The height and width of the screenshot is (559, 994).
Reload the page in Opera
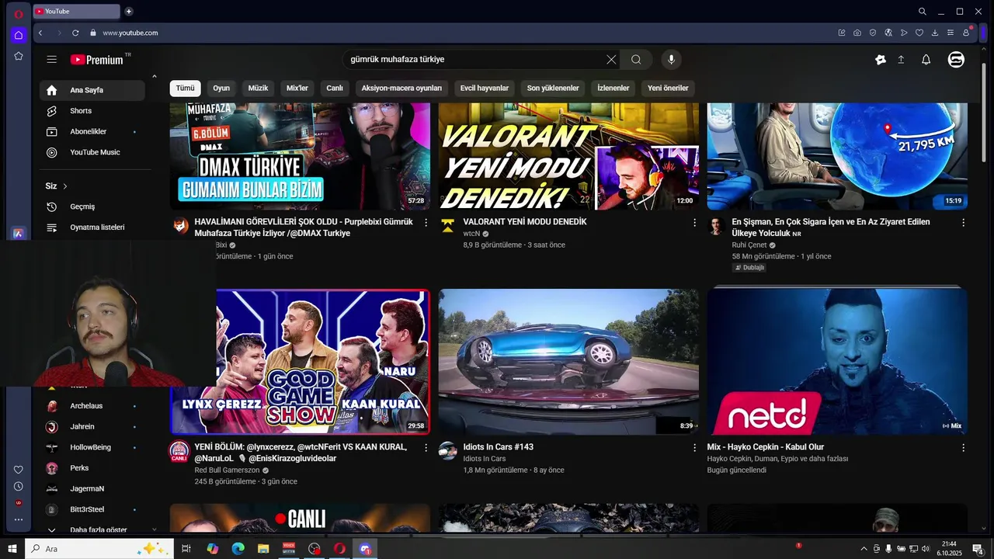[x=75, y=33]
